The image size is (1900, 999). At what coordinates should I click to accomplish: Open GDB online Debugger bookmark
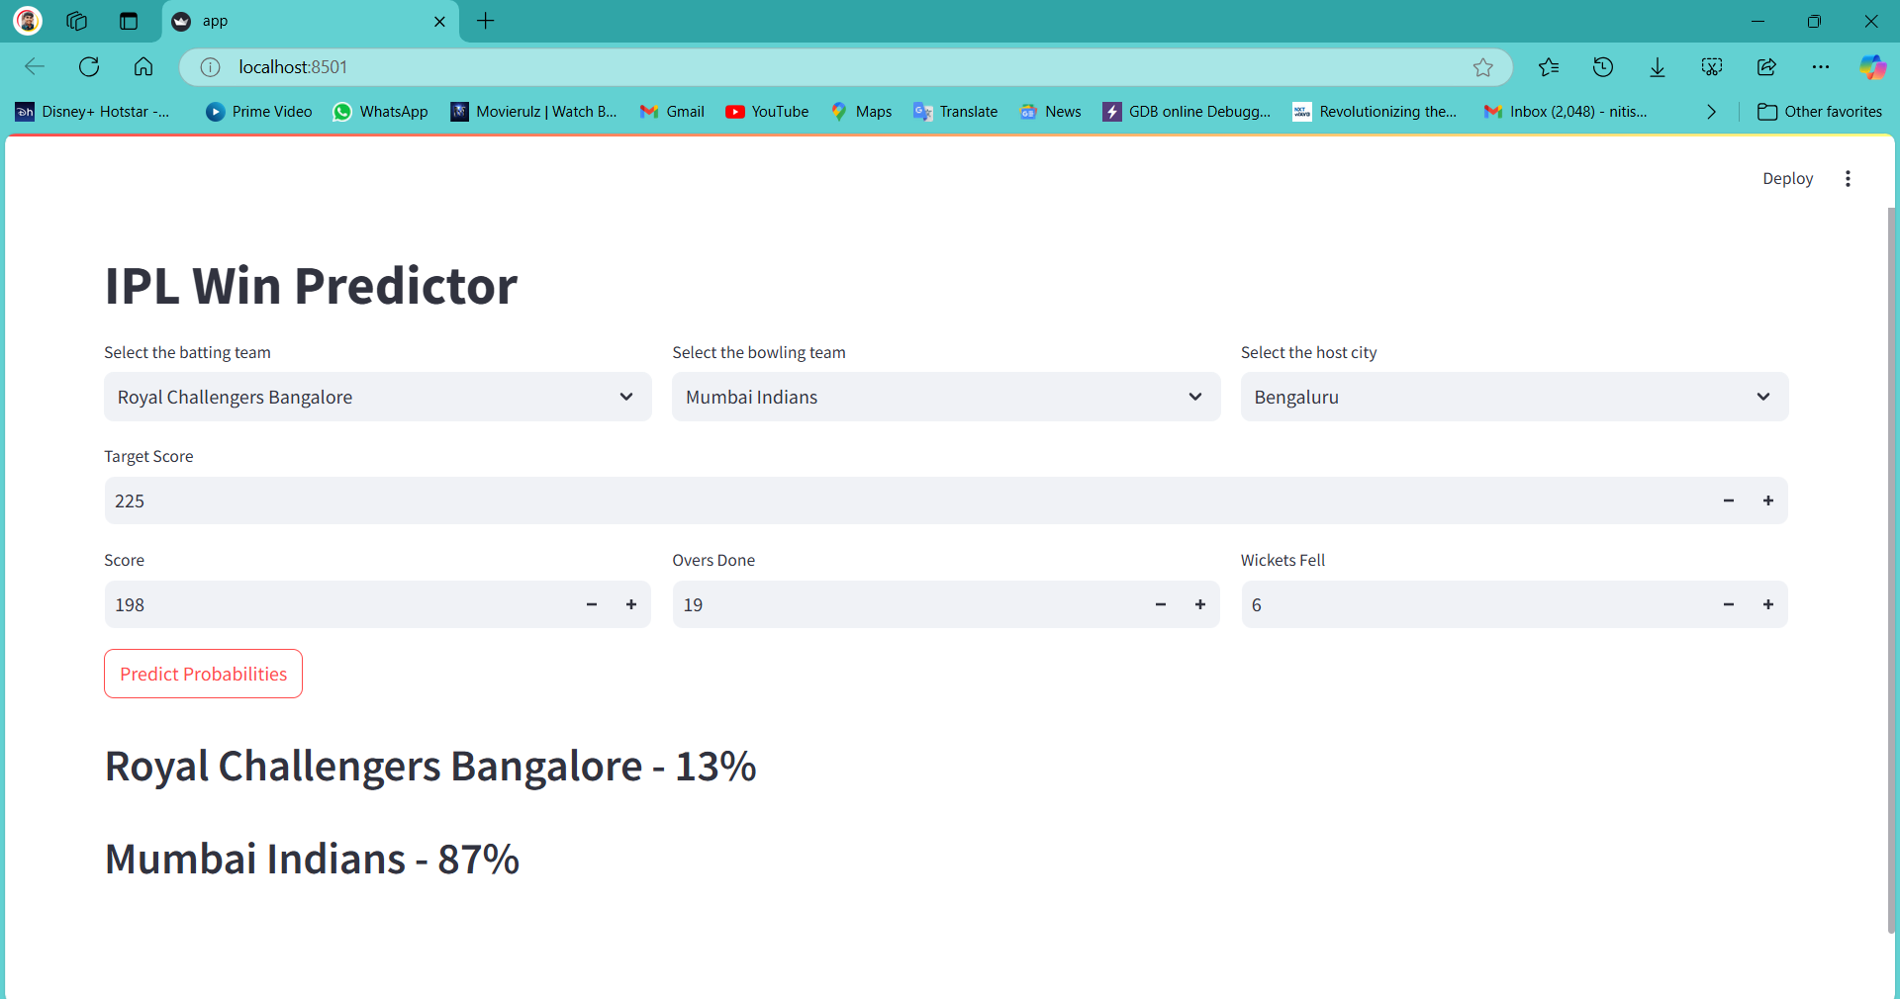[1187, 112]
